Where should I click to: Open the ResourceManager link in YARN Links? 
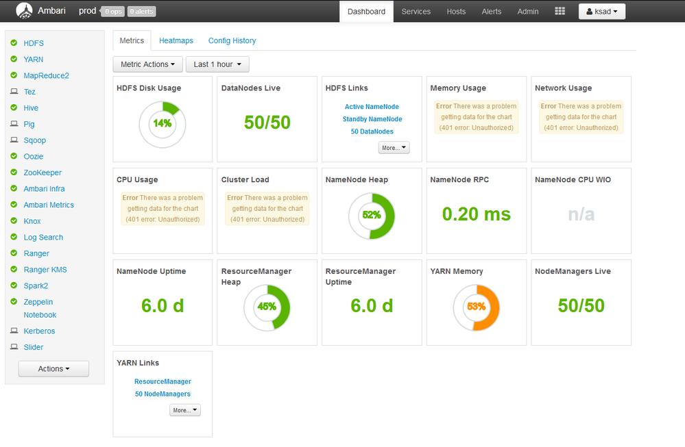[x=163, y=381]
